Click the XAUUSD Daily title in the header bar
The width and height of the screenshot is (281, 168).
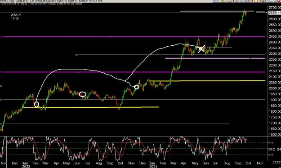[x=8, y=1]
